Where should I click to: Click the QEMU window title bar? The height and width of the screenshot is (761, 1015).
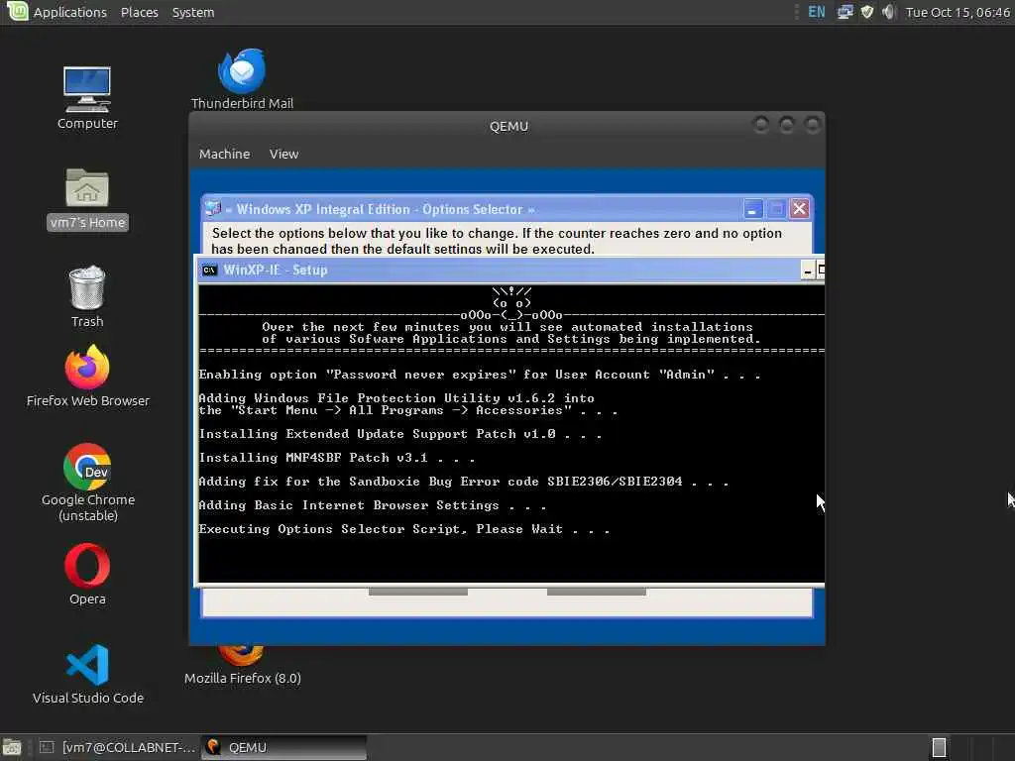point(508,126)
